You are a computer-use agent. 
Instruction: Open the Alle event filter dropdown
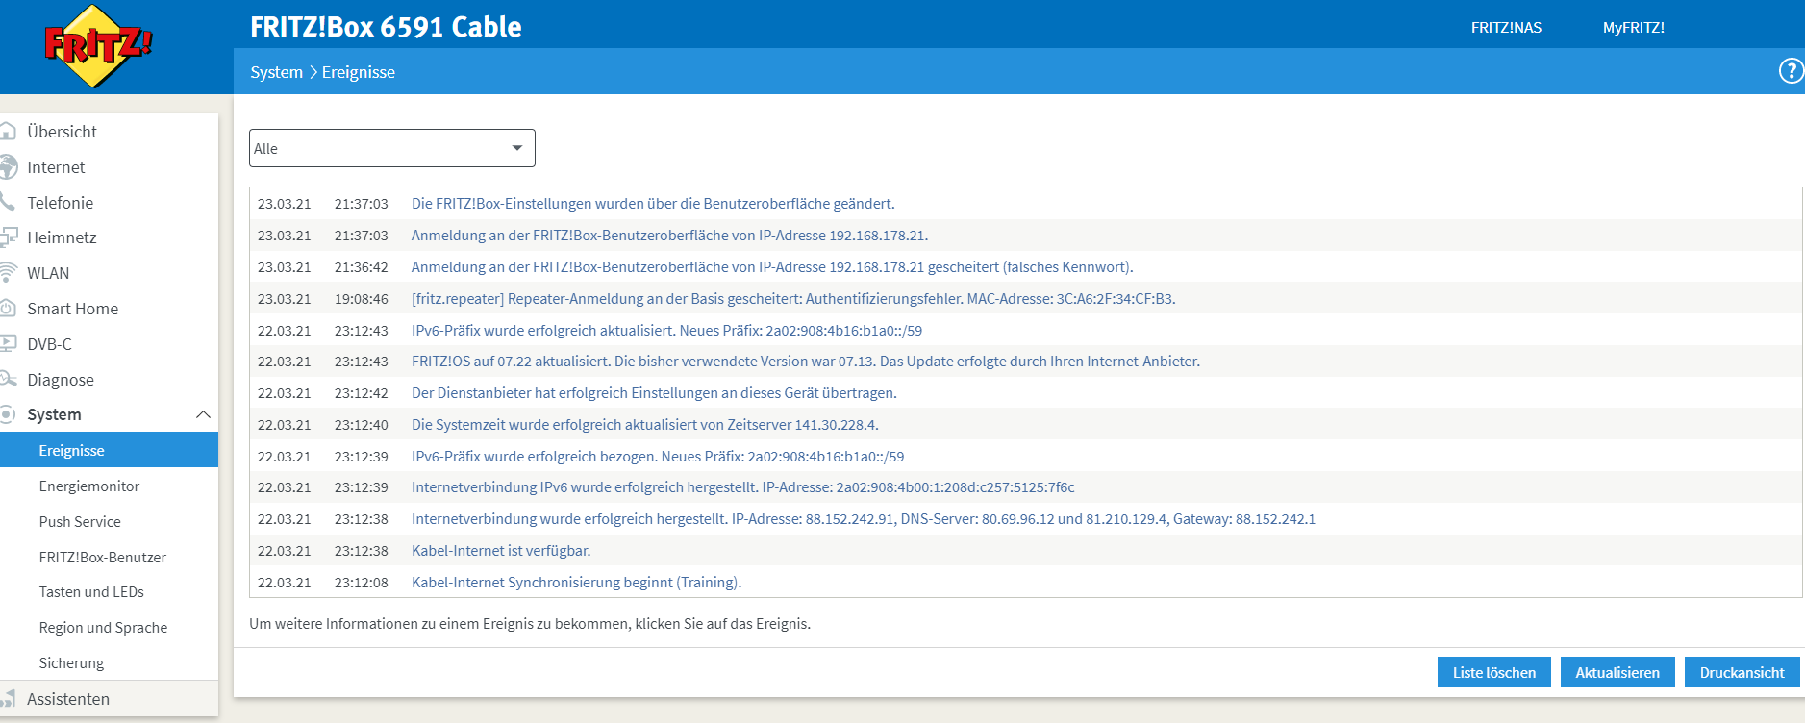391,148
